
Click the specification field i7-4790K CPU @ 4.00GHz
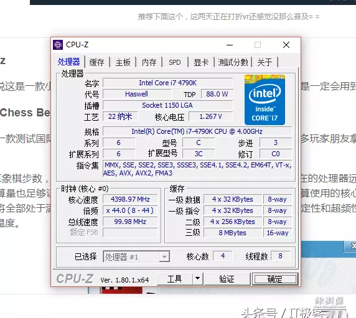[197, 131]
